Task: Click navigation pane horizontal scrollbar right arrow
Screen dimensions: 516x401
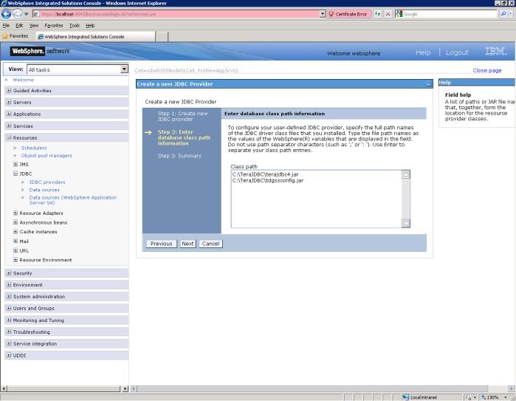Action: tap(125, 389)
